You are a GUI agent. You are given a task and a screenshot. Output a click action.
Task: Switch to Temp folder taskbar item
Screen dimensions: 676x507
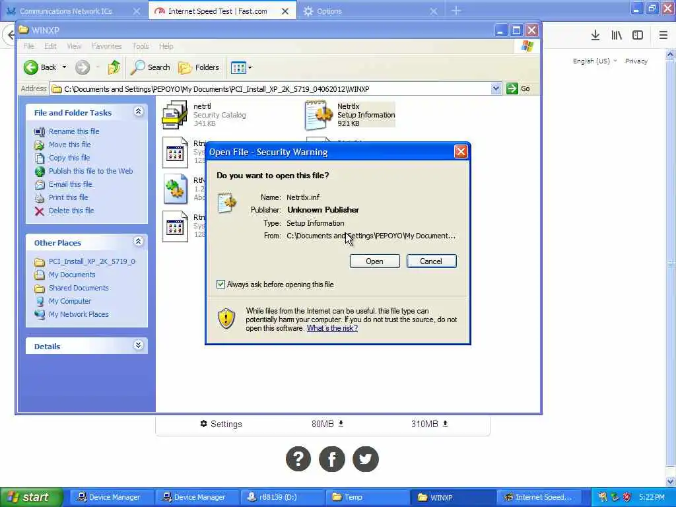(x=366, y=497)
